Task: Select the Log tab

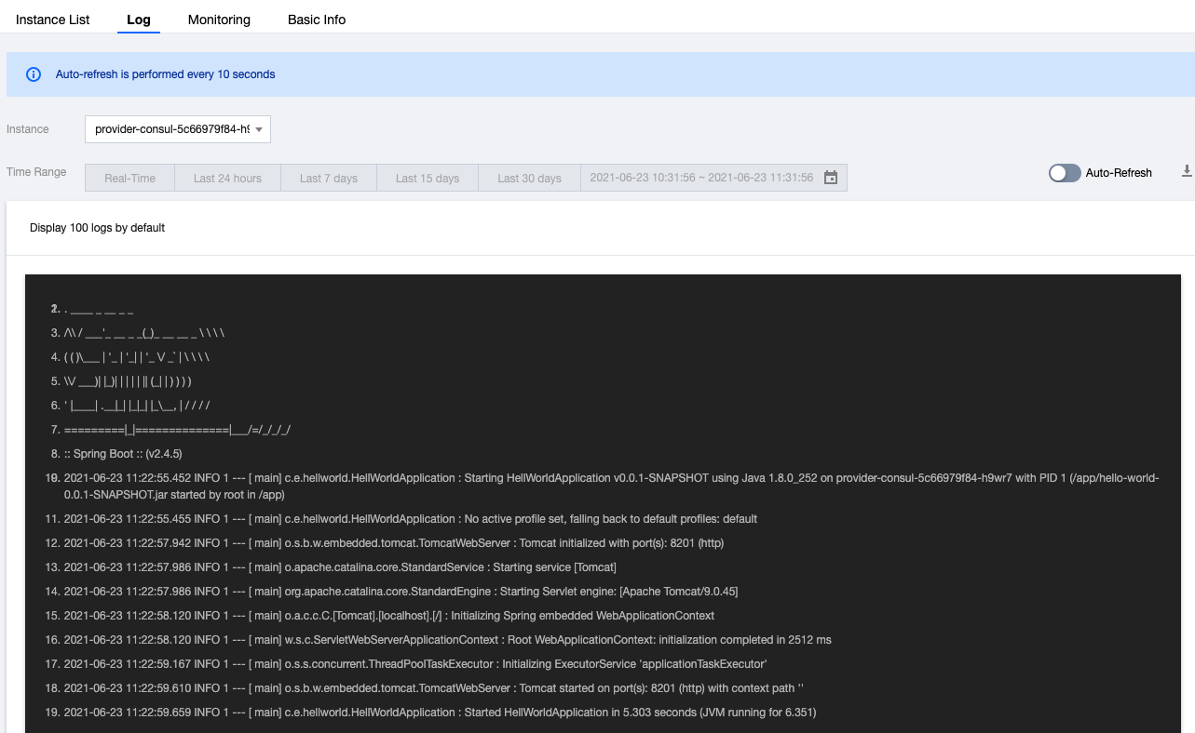Action: (138, 20)
